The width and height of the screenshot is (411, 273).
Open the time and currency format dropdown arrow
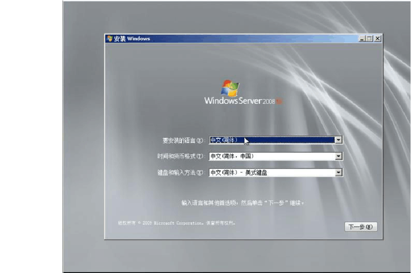pyautogui.click(x=338, y=156)
